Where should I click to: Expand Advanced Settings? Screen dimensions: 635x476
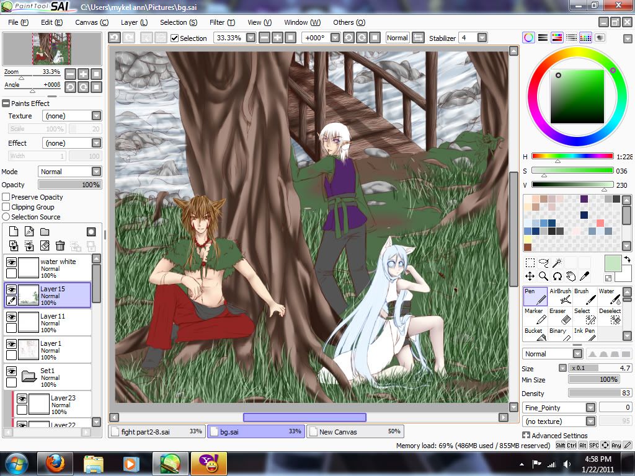[x=526, y=436]
